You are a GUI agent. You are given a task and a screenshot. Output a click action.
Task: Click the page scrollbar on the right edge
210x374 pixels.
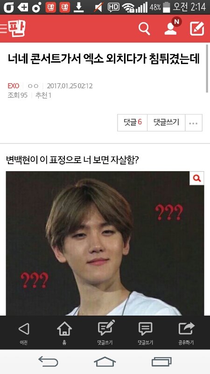click(207, 69)
